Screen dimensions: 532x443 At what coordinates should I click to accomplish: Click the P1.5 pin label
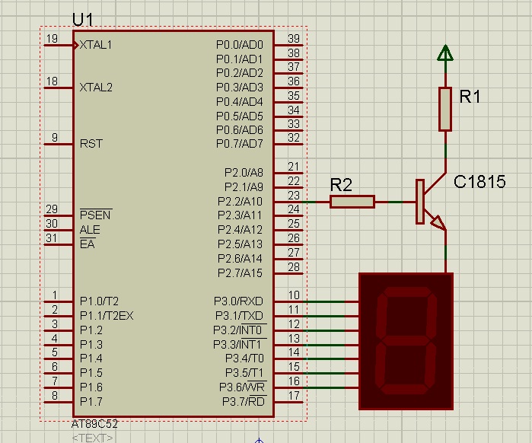pyautogui.click(x=91, y=373)
